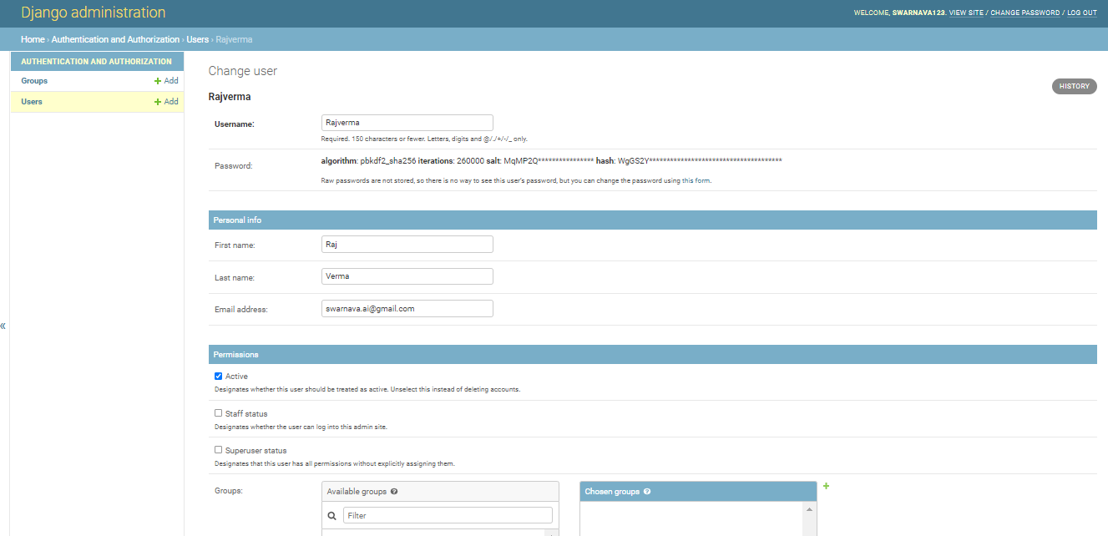Click the Email address field

pyautogui.click(x=407, y=309)
